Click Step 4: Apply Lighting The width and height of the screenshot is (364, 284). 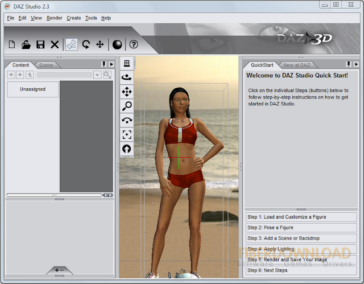point(301,249)
